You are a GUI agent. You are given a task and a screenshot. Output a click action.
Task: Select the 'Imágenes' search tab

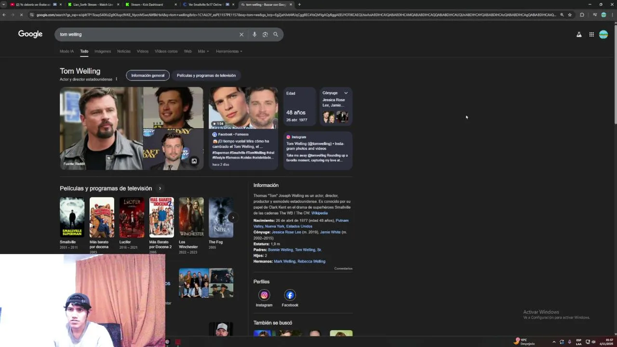tap(103, 51)
